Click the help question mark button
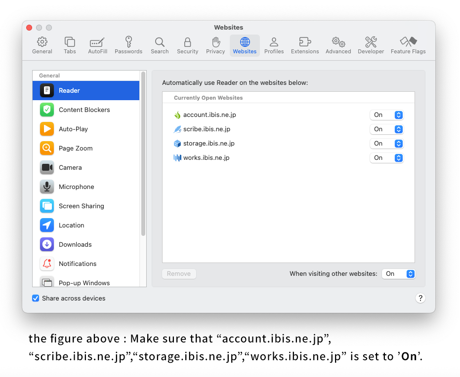460x377 pixels. click(420, 298)
